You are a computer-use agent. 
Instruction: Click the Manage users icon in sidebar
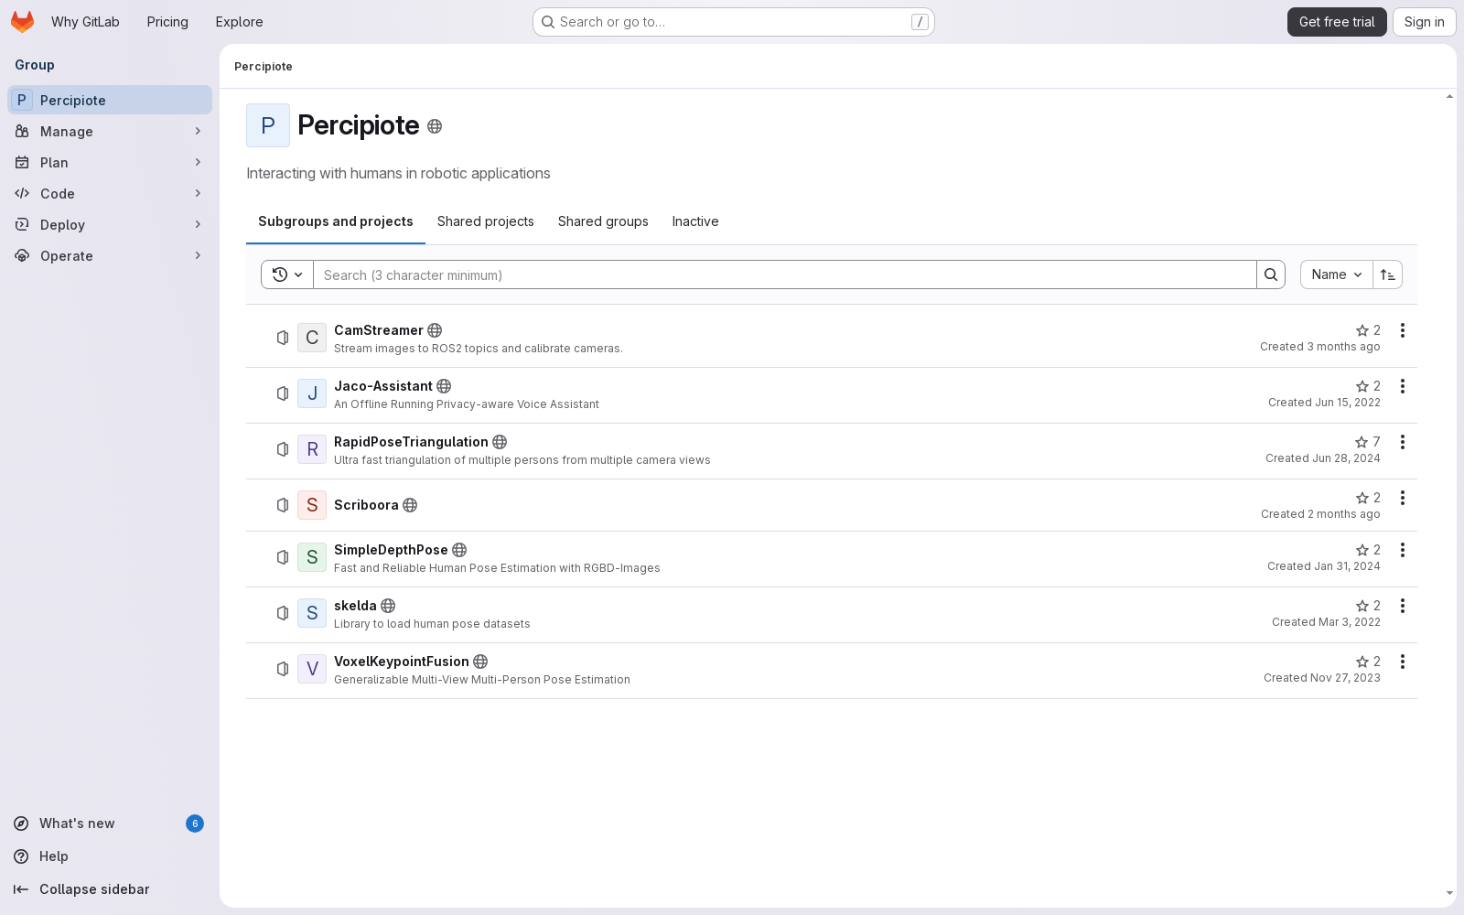click(x=22, y=131)
